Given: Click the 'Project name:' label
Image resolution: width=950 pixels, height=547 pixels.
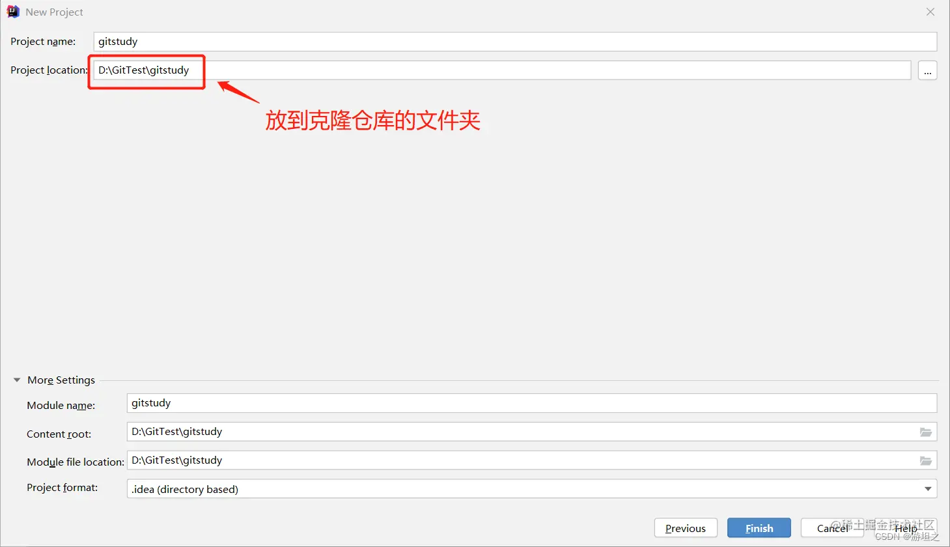Looking at the screenshot, I should pos(43,42).
